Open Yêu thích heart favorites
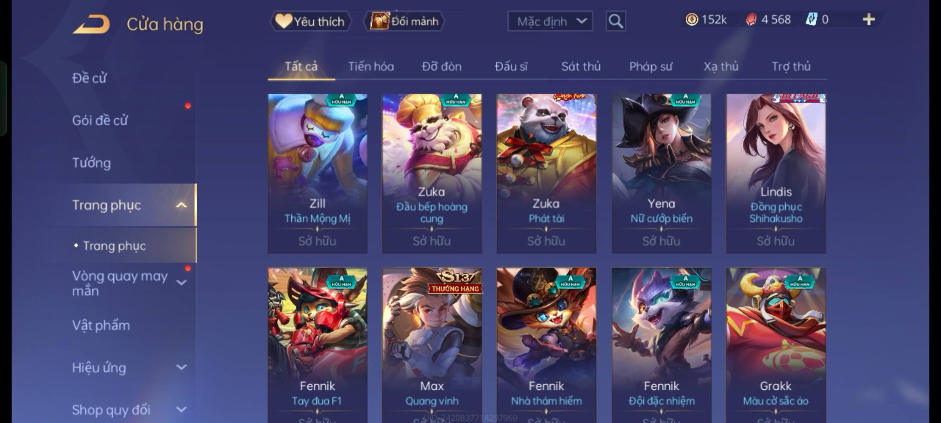Screen dimensions: 941x423 (x=310, y=21)
